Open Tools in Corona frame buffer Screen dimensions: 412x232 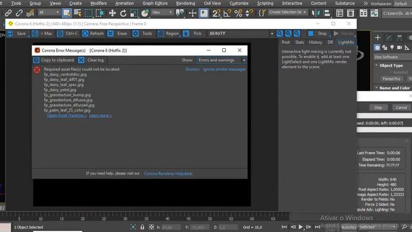(x=143, y=34)
